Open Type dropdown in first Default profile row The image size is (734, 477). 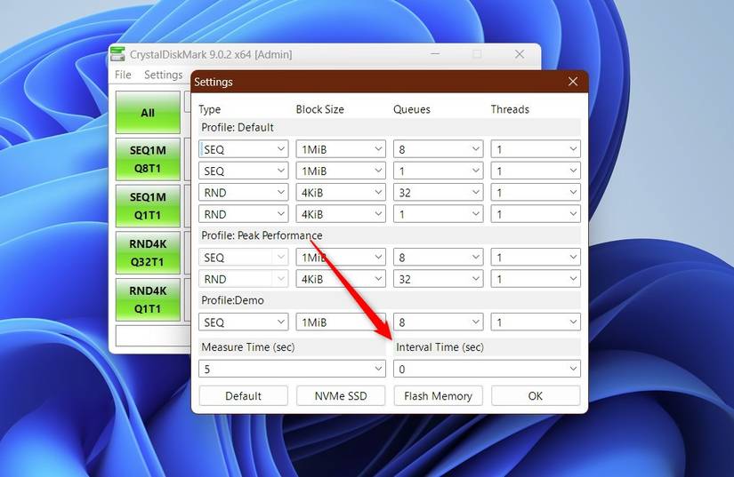[244, 149]
